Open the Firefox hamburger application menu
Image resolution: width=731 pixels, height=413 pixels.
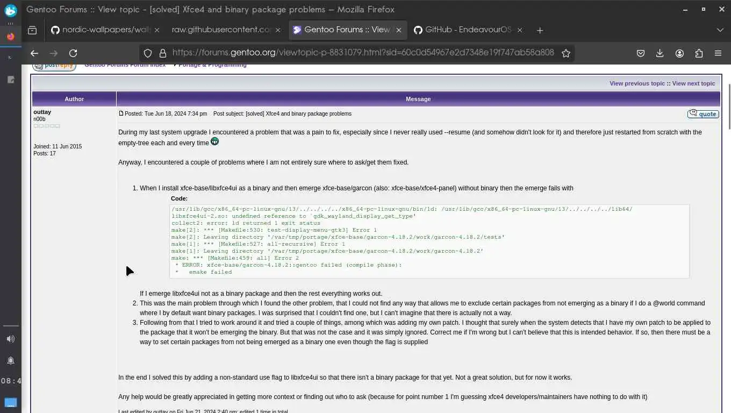718,53
